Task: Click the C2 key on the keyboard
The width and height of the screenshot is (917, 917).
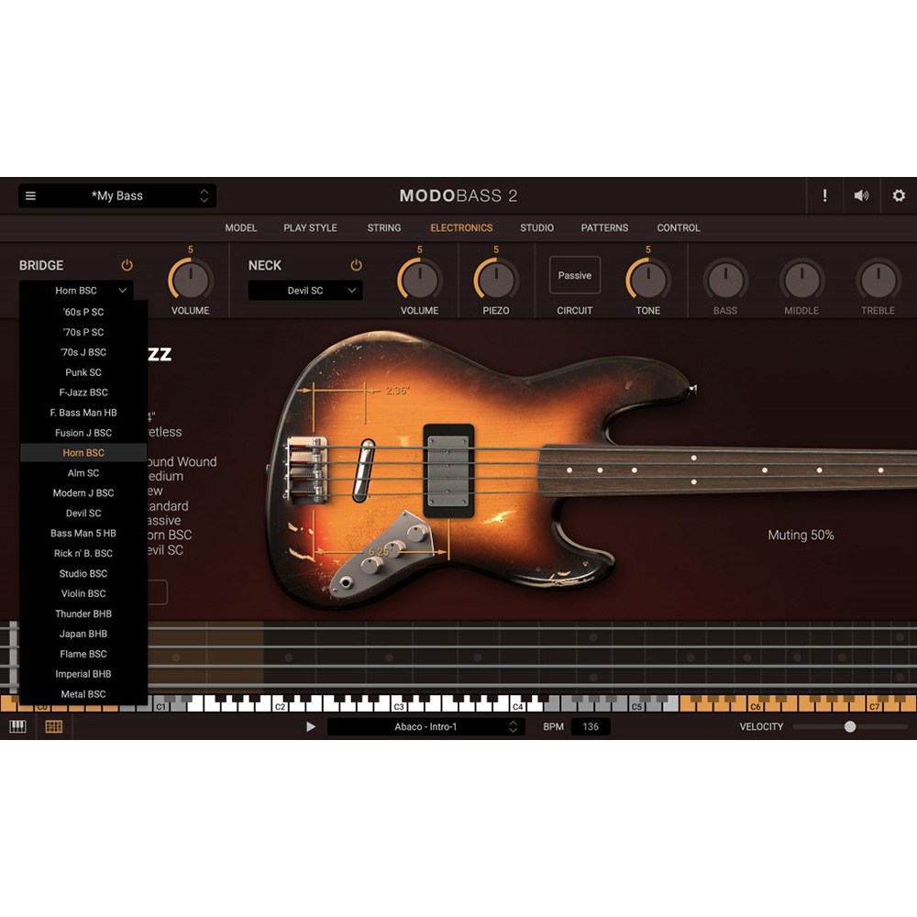Action: [x=280, y=704]
